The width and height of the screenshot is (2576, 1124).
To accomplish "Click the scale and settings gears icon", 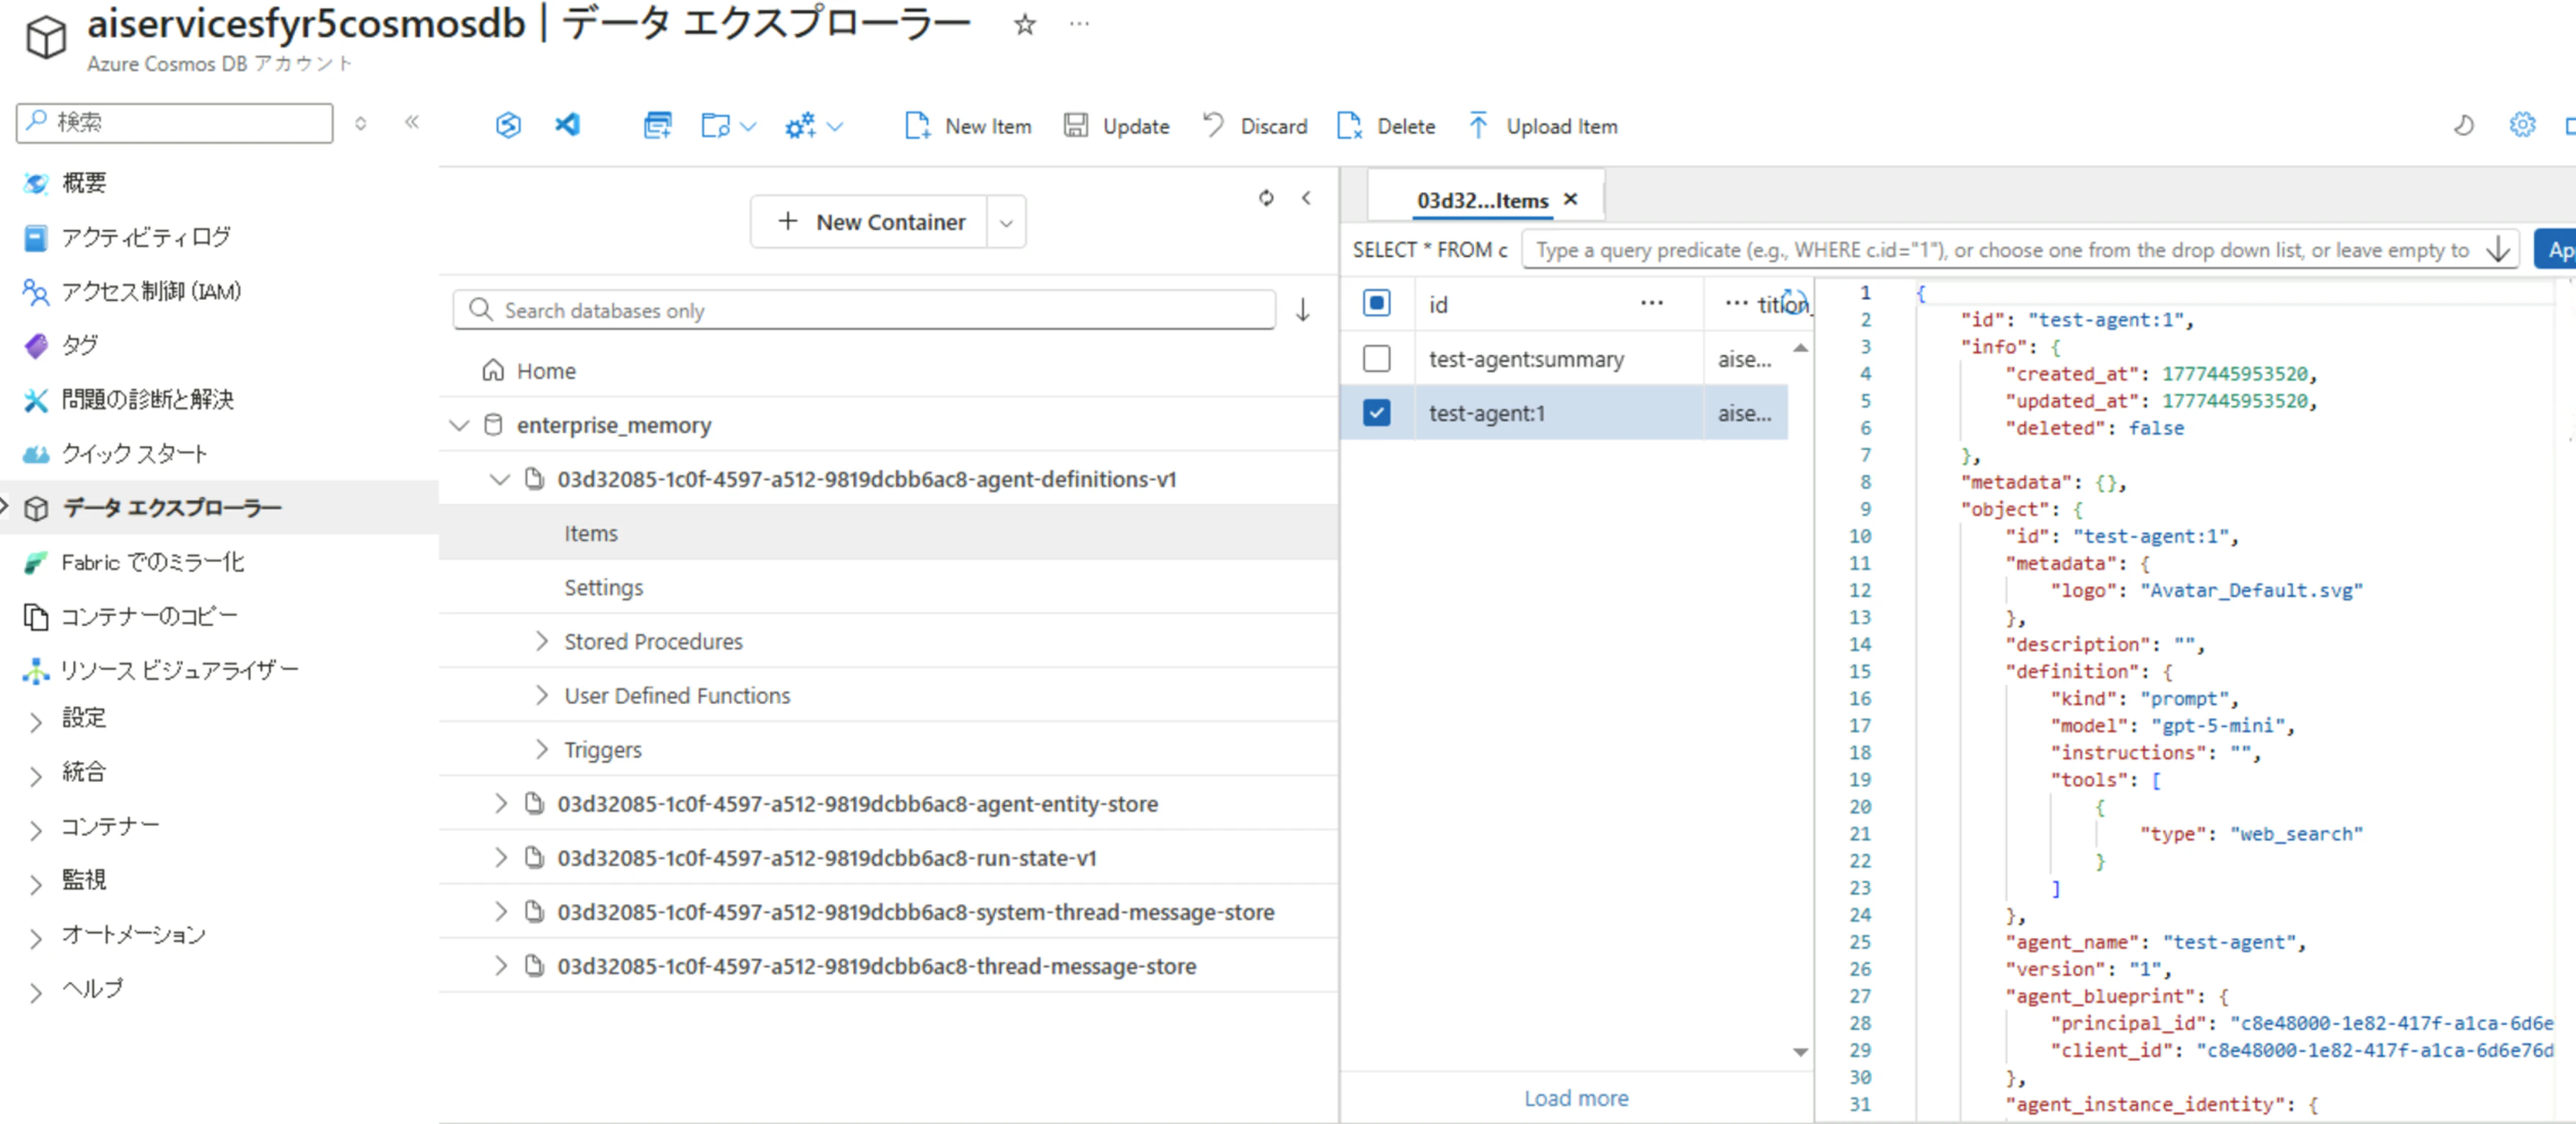I will tap(800, 125).
